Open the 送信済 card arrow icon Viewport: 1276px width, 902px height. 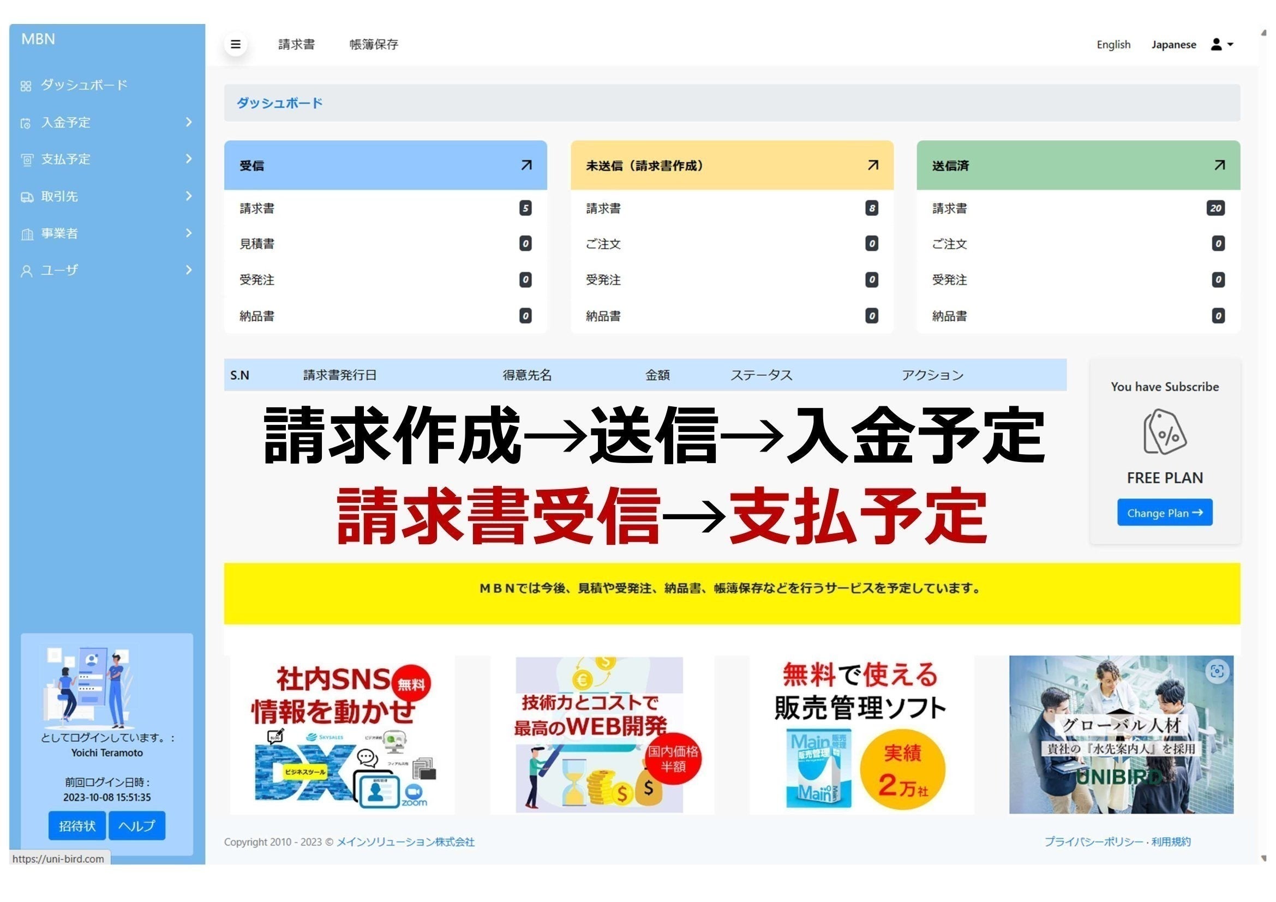tap(1219, 165)
